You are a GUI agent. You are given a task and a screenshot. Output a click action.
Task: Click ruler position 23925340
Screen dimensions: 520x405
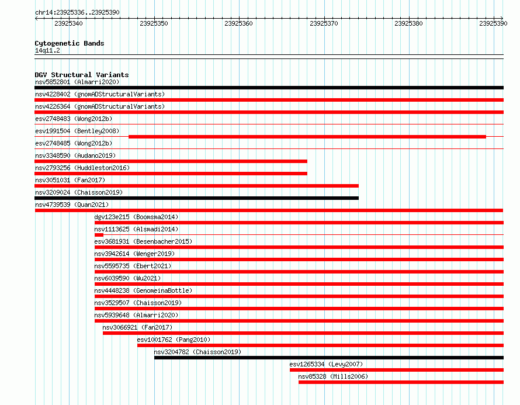click(68, 23)
